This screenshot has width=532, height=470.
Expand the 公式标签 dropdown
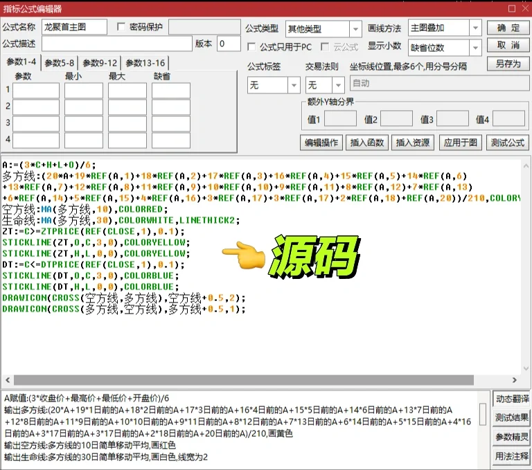(294, 85)
